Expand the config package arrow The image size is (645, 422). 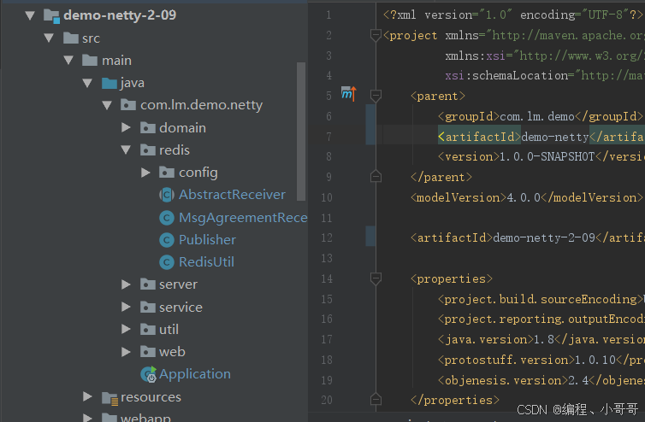click(x=145, y=173)
